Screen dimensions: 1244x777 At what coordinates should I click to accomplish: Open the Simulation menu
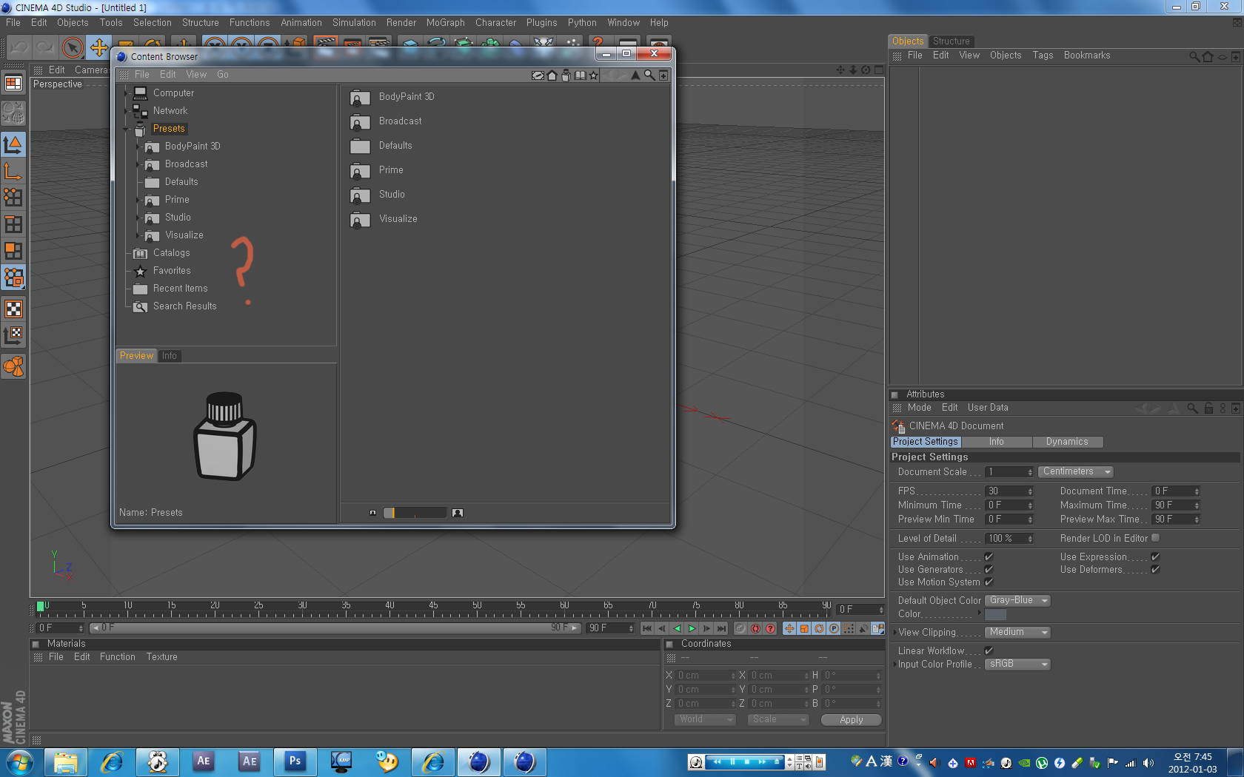(354, 23)
